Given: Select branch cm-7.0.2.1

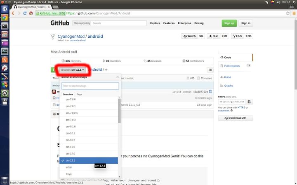Looking at the screenshot, I should pyautogui.click(x=89, y=113).
